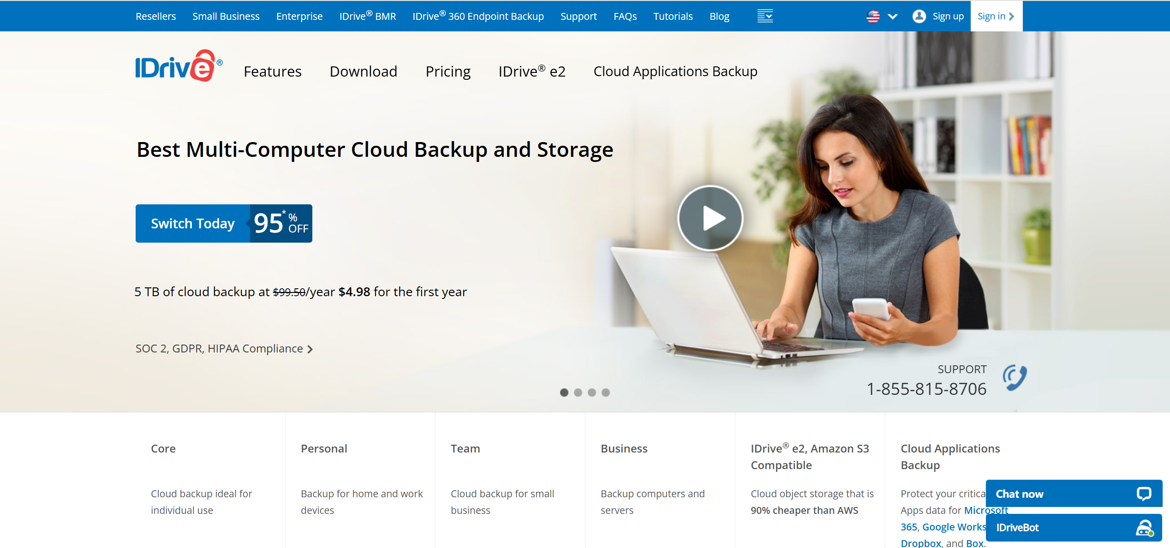Viewport: 1170px width, 548px height.
Task: Select the fourth carousel dot
Action: [606, 393]
